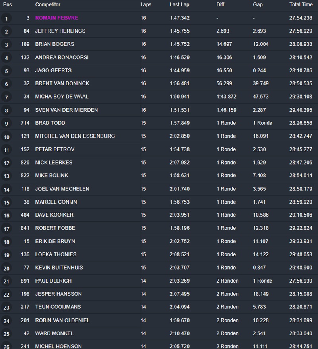Click the position 20 circle badge
Screen dimensions: 318x349
6,268
